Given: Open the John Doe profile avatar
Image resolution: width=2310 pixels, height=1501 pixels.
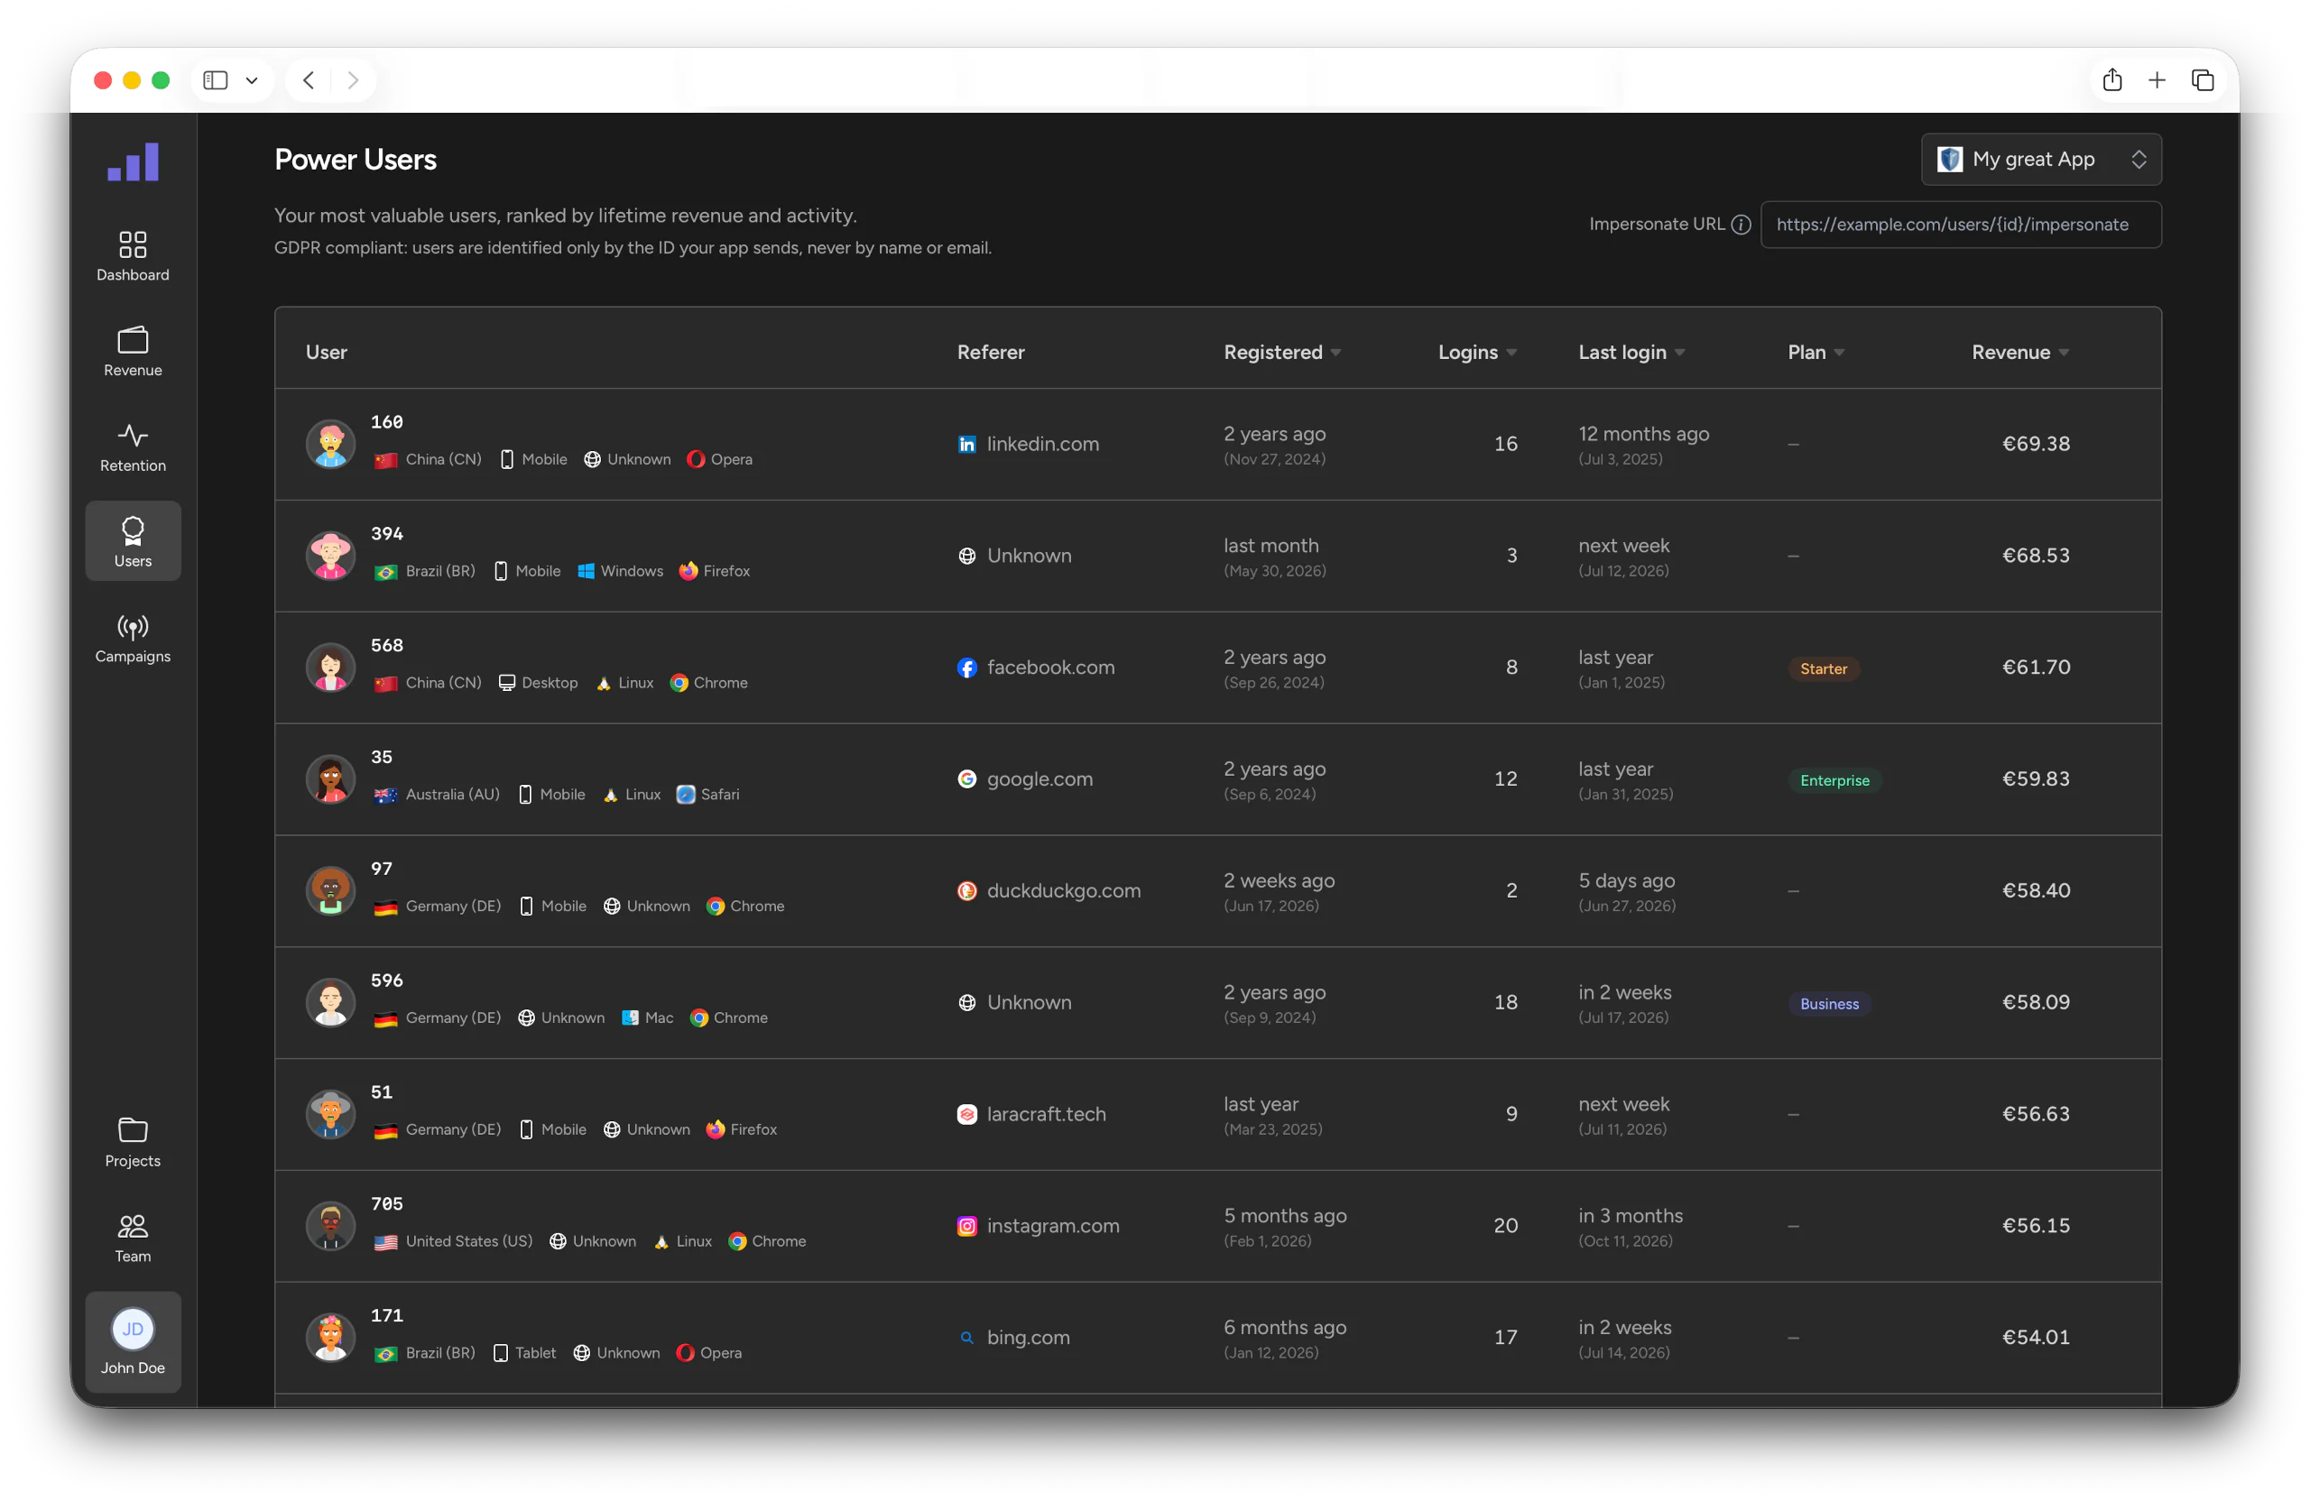Looking at the screenshot, I should point(133,1329).
